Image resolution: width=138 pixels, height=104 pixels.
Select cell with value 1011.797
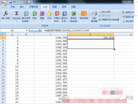click(x=50, y=83)
